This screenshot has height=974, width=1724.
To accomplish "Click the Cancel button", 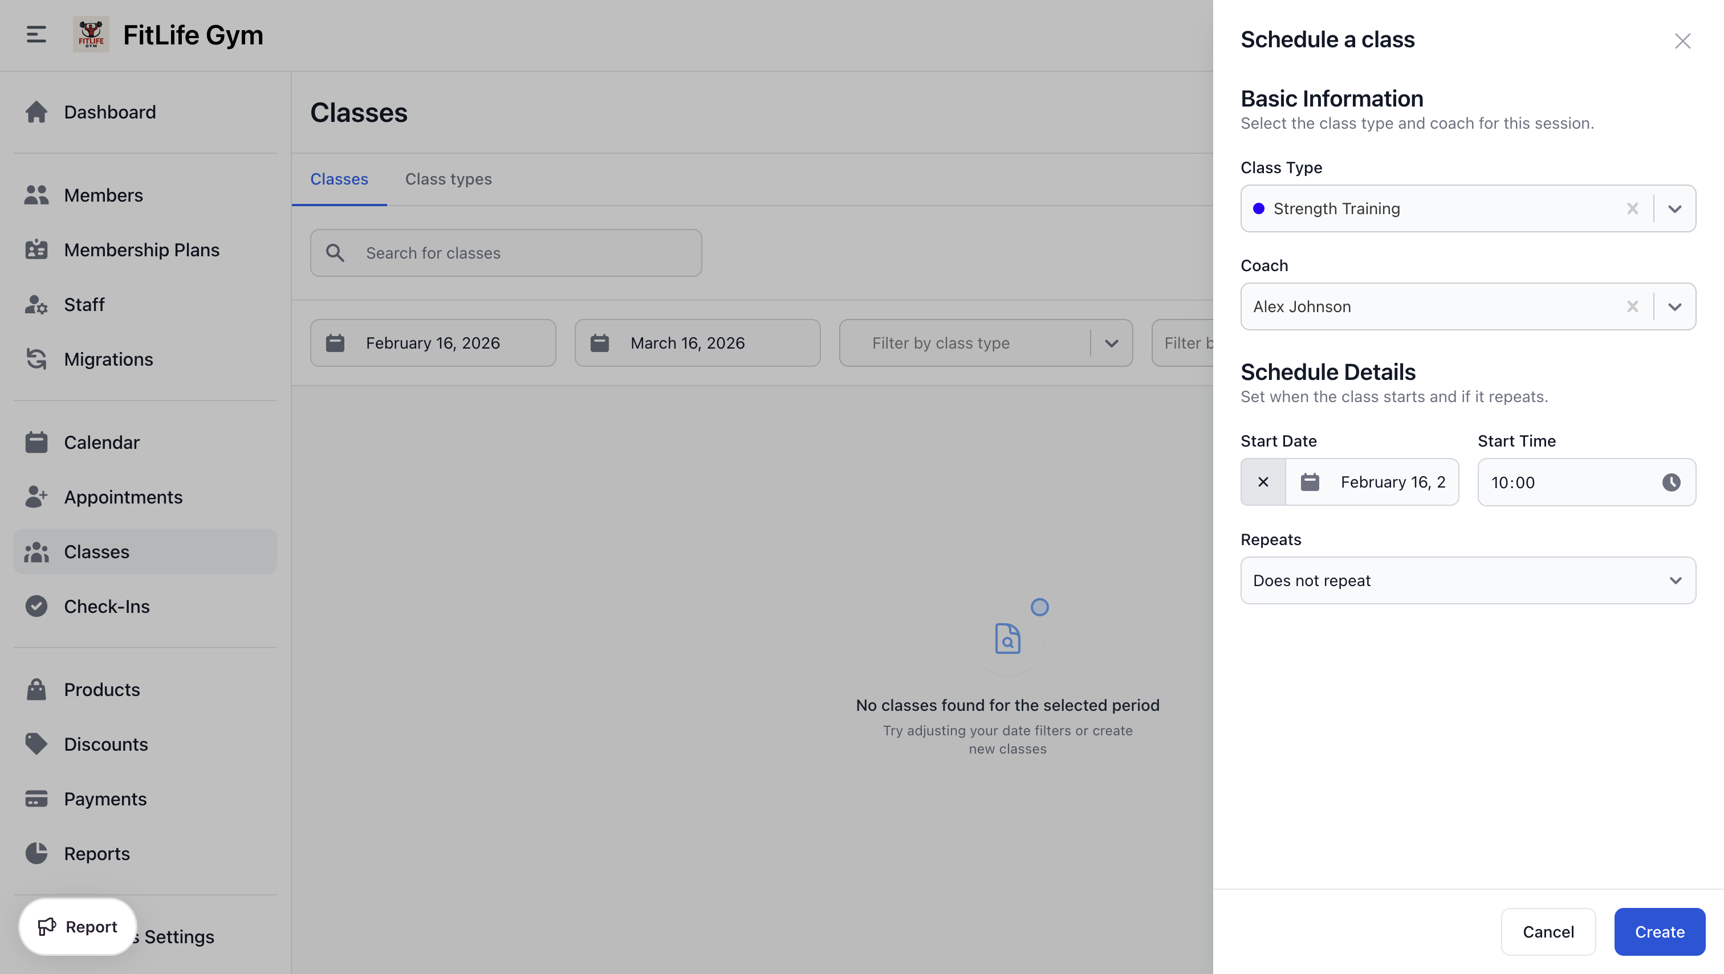I will [x=1548, y=931].
